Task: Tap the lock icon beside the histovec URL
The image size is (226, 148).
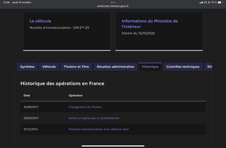Action: pos(98,6)
